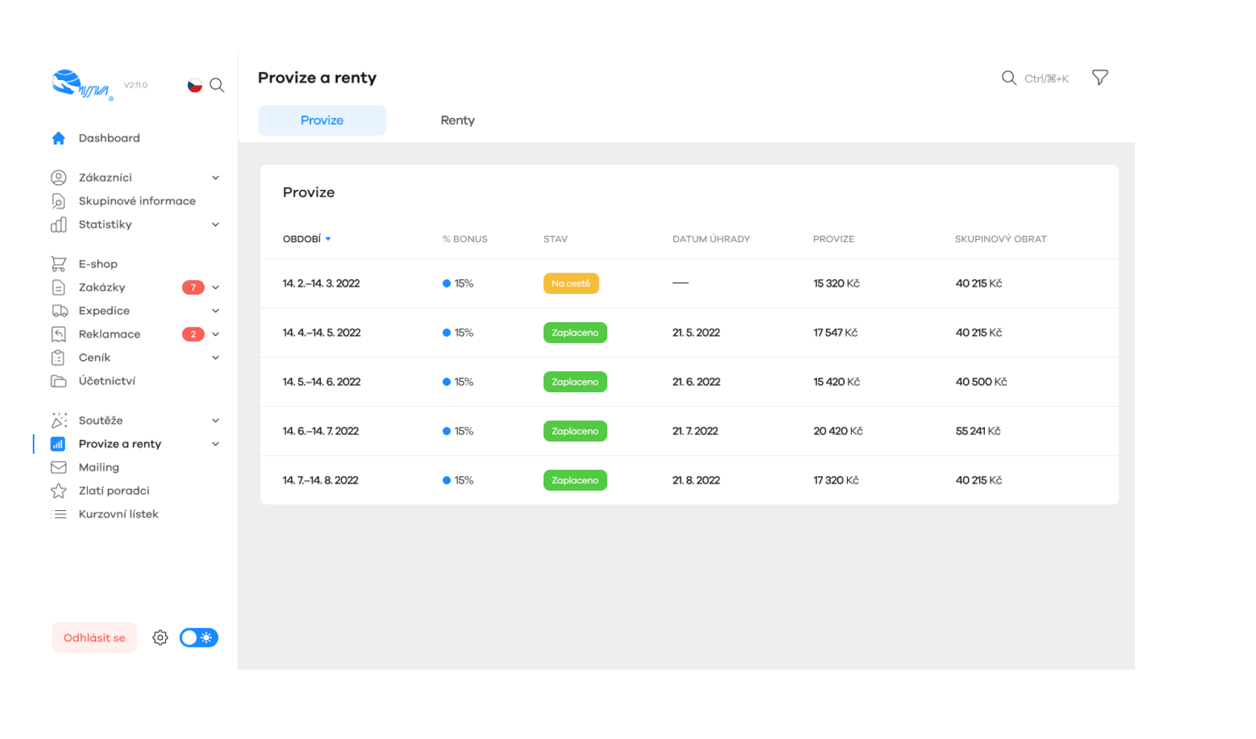Open E-shop cart icon
The image size is (1256, 739).
[59, 264]
